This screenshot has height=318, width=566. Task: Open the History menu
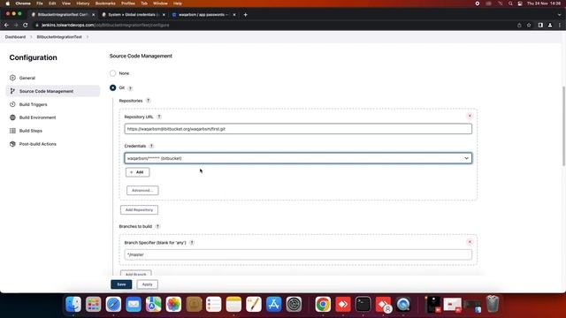[82, 4]
